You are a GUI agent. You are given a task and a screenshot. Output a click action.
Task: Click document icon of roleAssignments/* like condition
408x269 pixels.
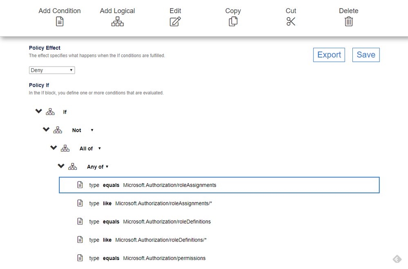click(x=80, y=203)
